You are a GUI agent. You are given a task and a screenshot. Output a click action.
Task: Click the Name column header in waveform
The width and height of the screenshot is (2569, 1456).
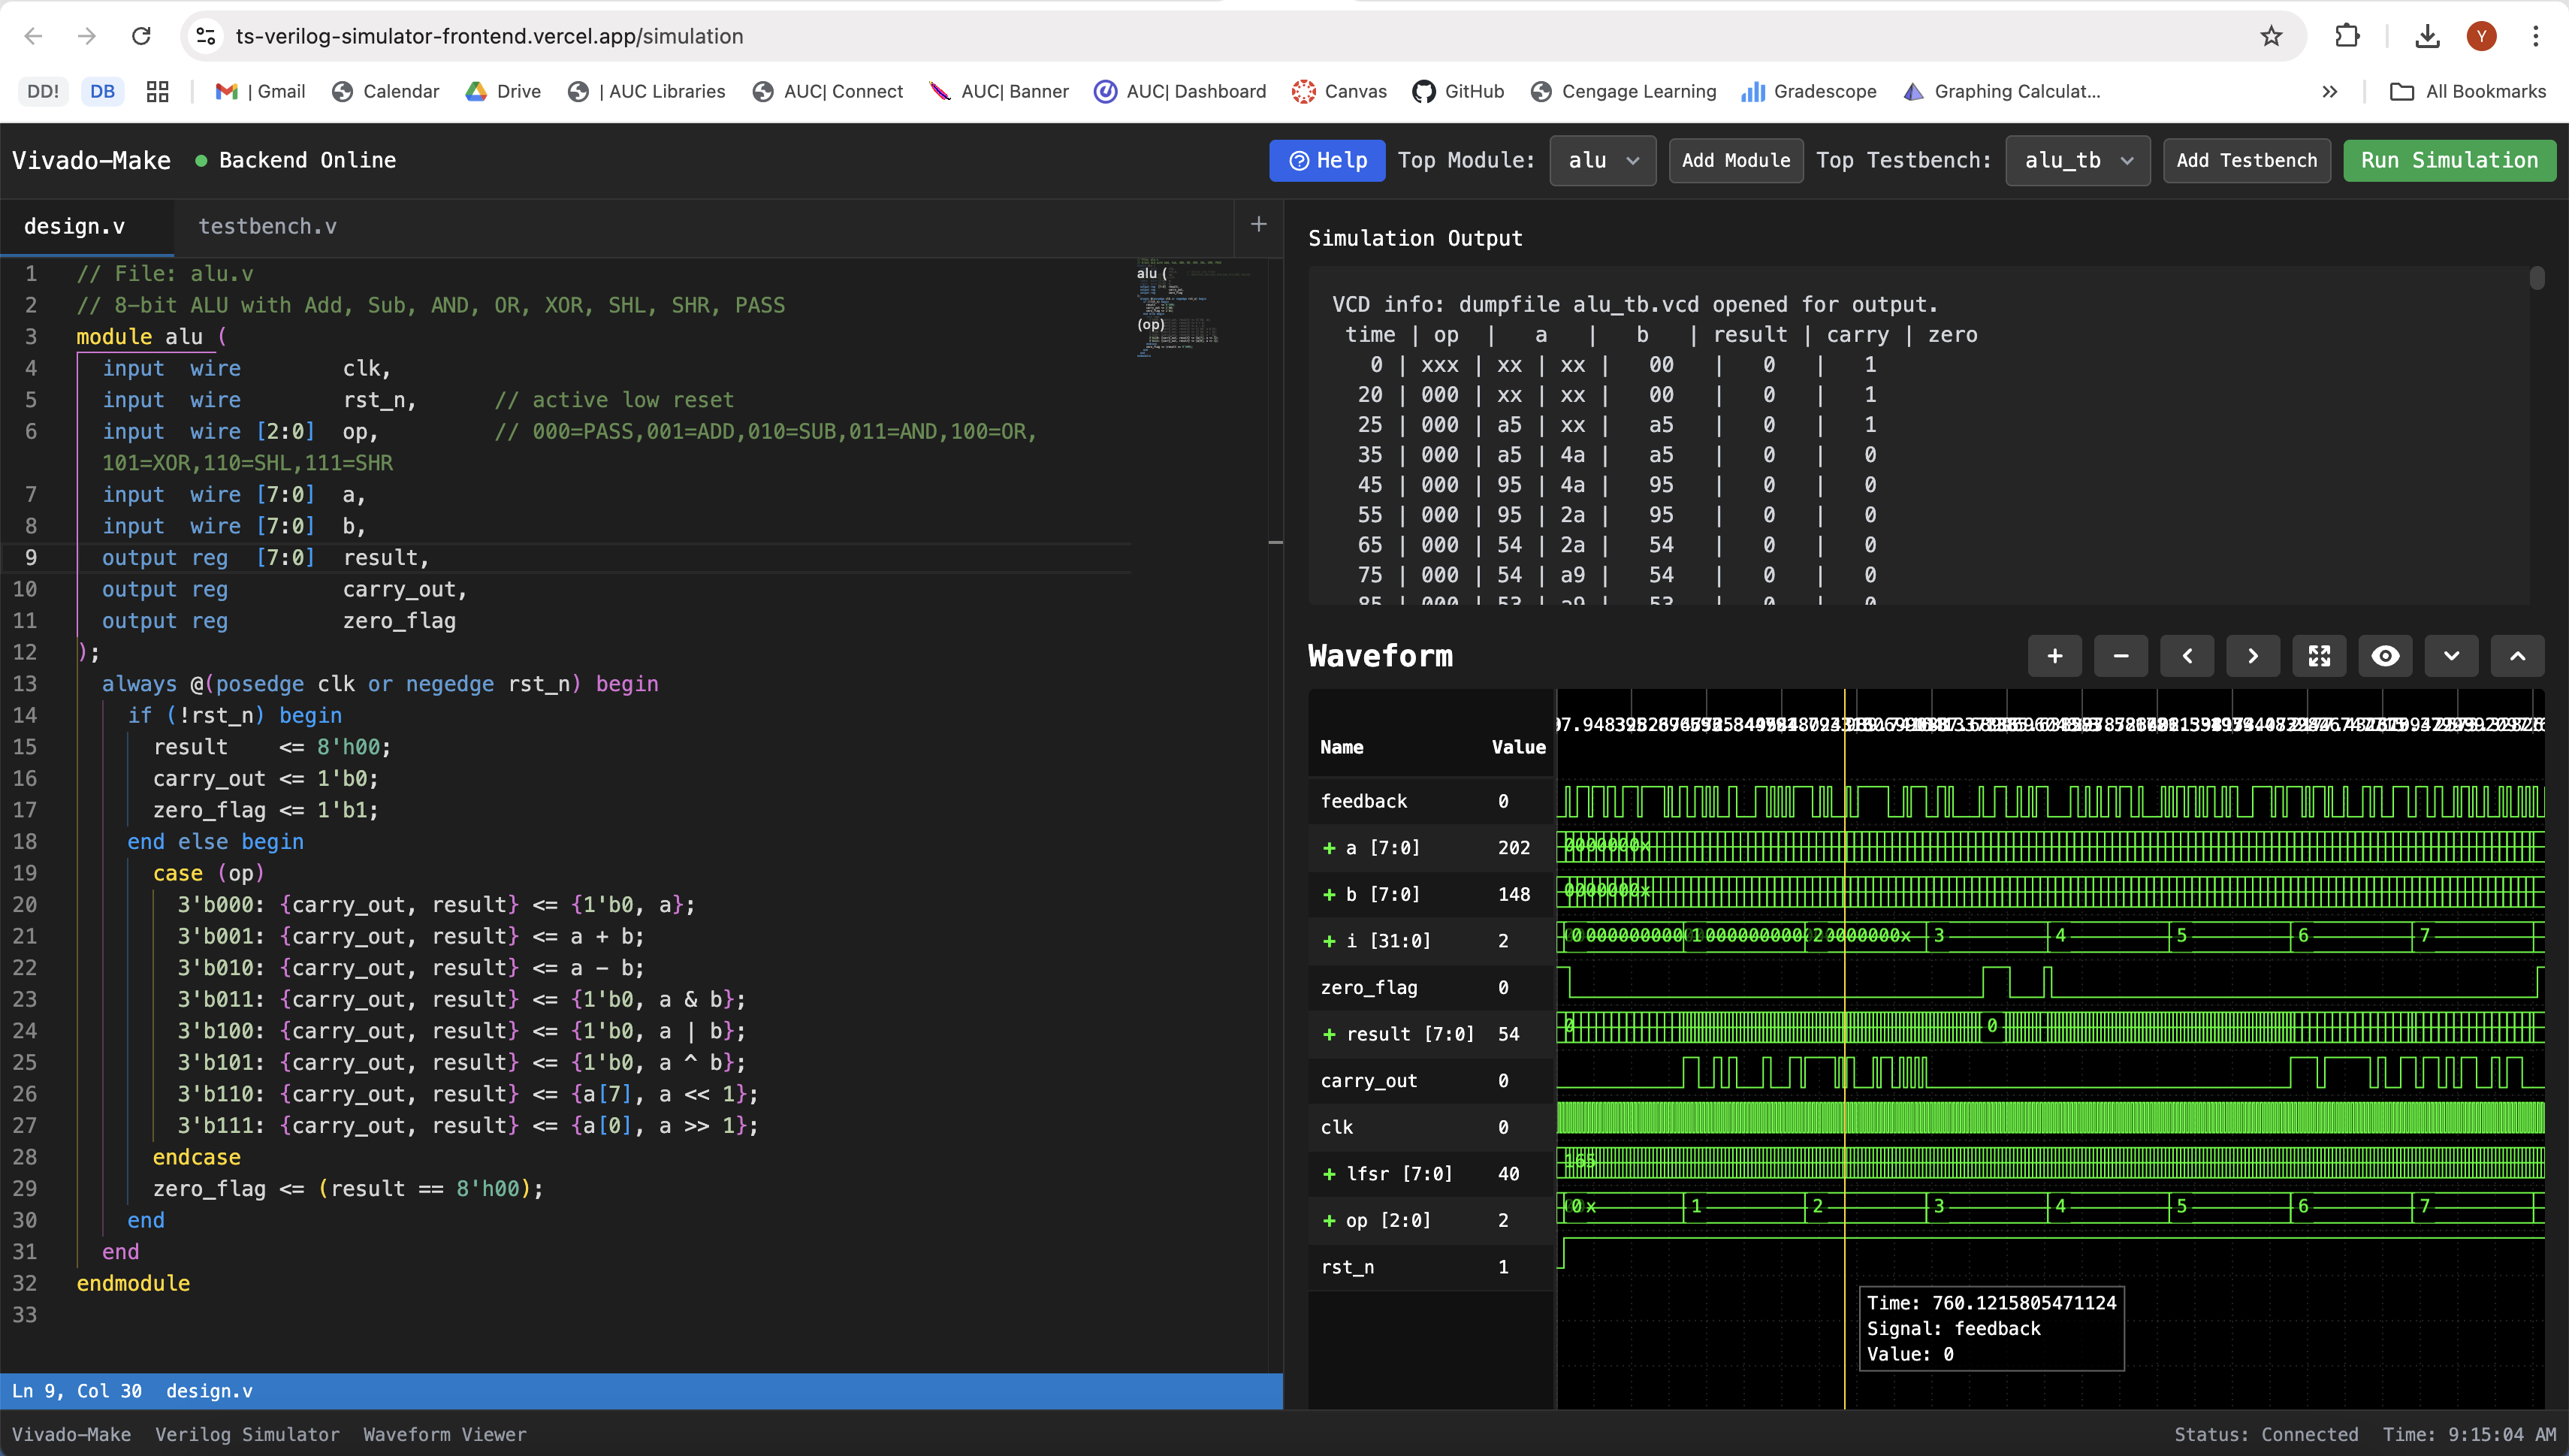(x=1342, y=747)
